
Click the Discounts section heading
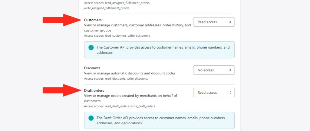[92, 68]
